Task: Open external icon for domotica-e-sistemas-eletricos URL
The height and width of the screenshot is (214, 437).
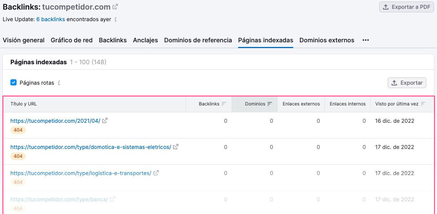Action: click(176, 147)
